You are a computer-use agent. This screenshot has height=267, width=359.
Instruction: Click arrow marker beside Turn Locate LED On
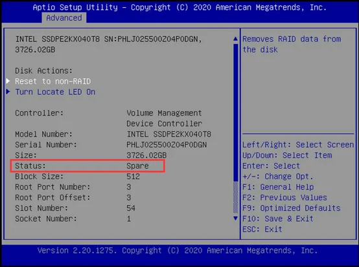8,92
